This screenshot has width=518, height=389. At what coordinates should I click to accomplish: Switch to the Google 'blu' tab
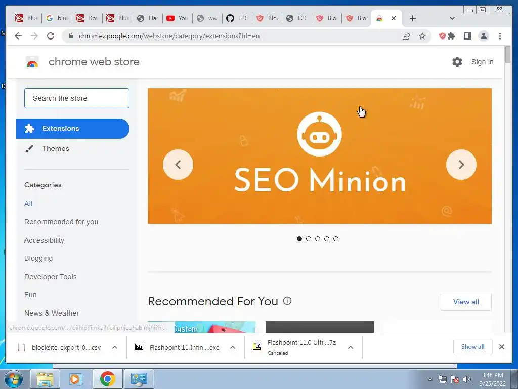57,18
